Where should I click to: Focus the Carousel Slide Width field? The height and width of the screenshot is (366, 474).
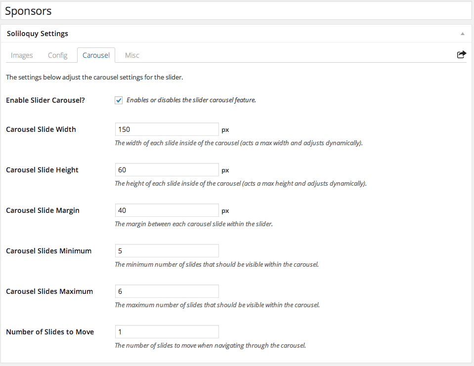click(x=167, y=129)
